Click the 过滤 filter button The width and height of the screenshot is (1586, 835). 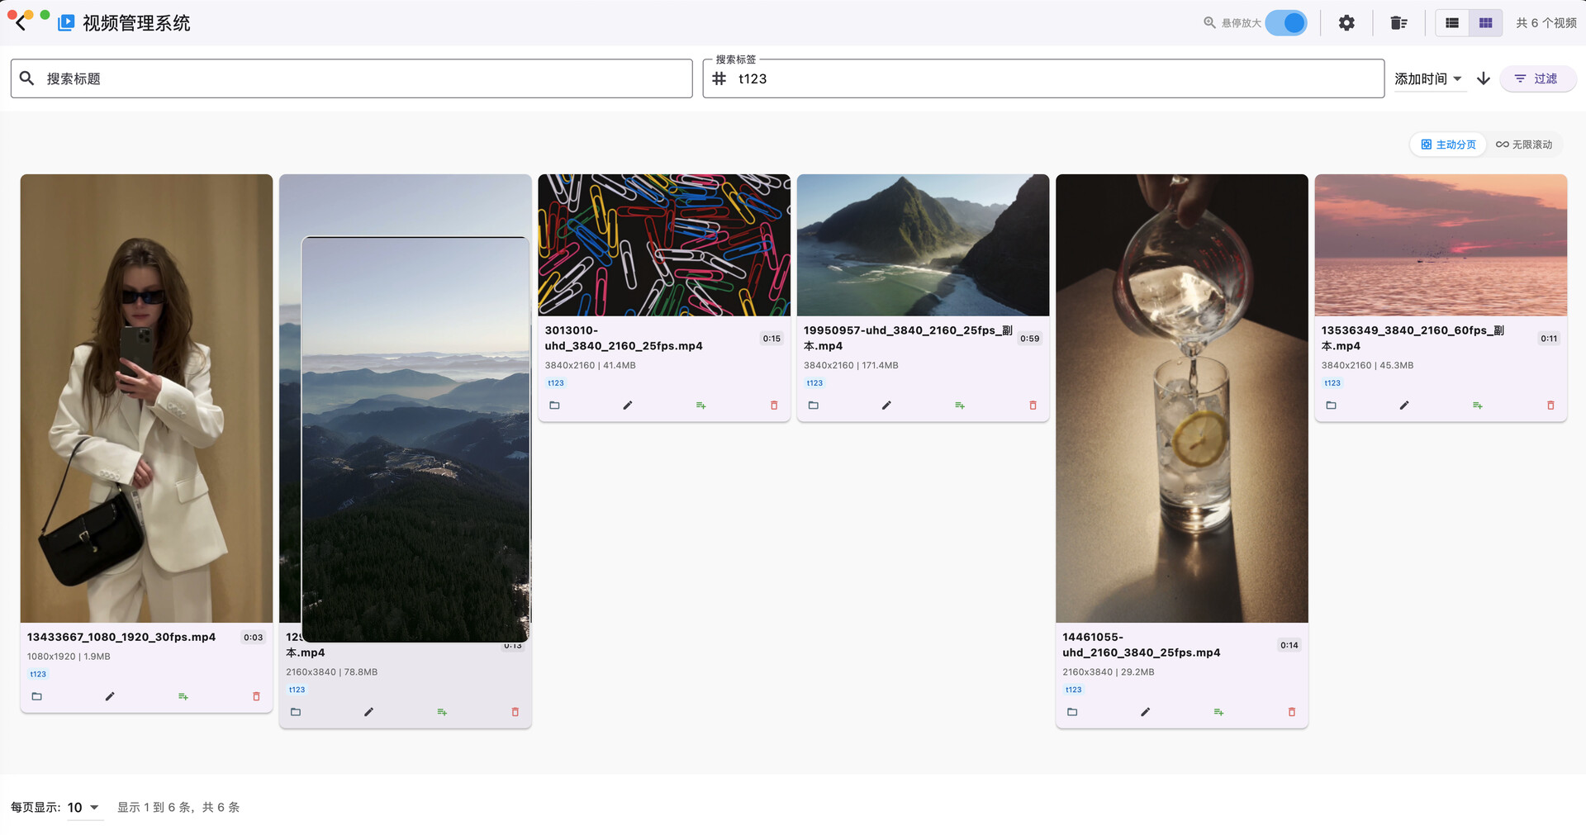point(1537,78)
